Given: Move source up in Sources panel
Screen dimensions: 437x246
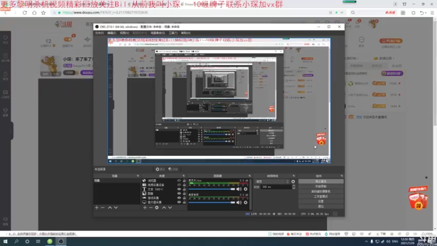Looking at the screenshot, I should [x=164, y=208].
